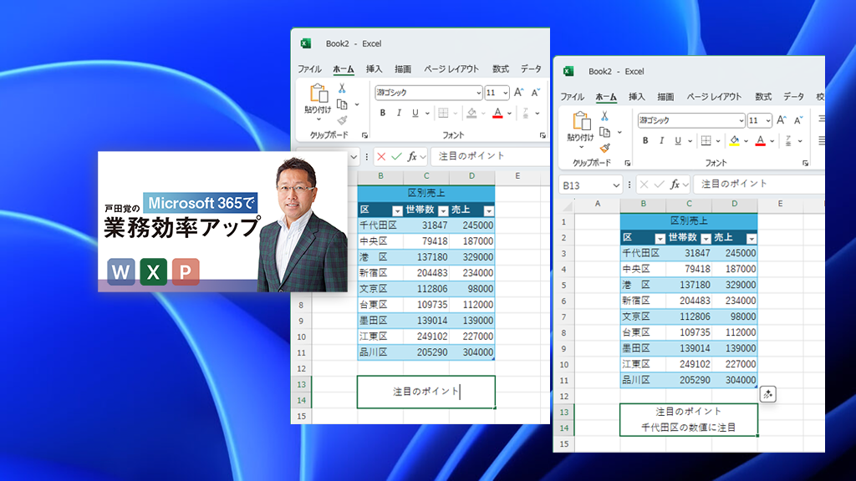Open font dialog launcher in right window
This screenshot has width=856, height=481.
(805, 163)
